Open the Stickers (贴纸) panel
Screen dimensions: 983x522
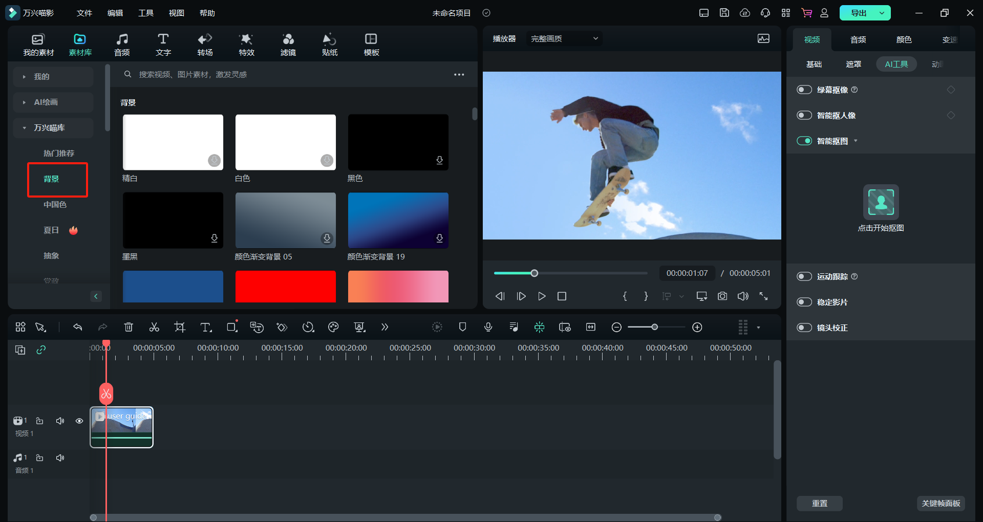[329, 45]
